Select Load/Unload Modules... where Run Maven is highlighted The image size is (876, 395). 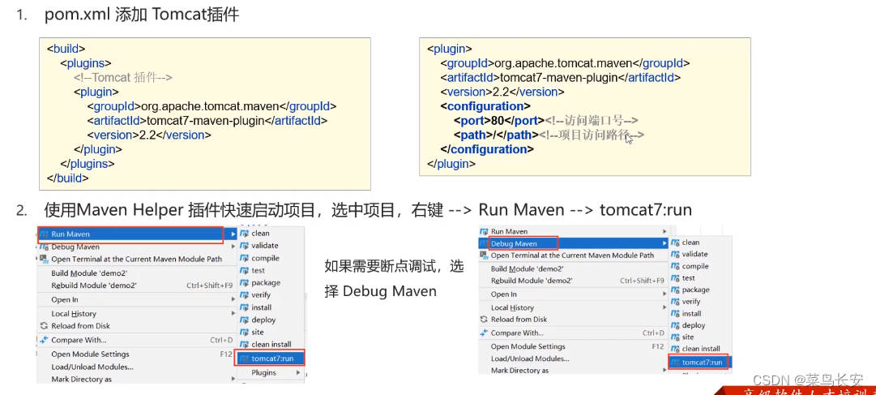(92, 367)
